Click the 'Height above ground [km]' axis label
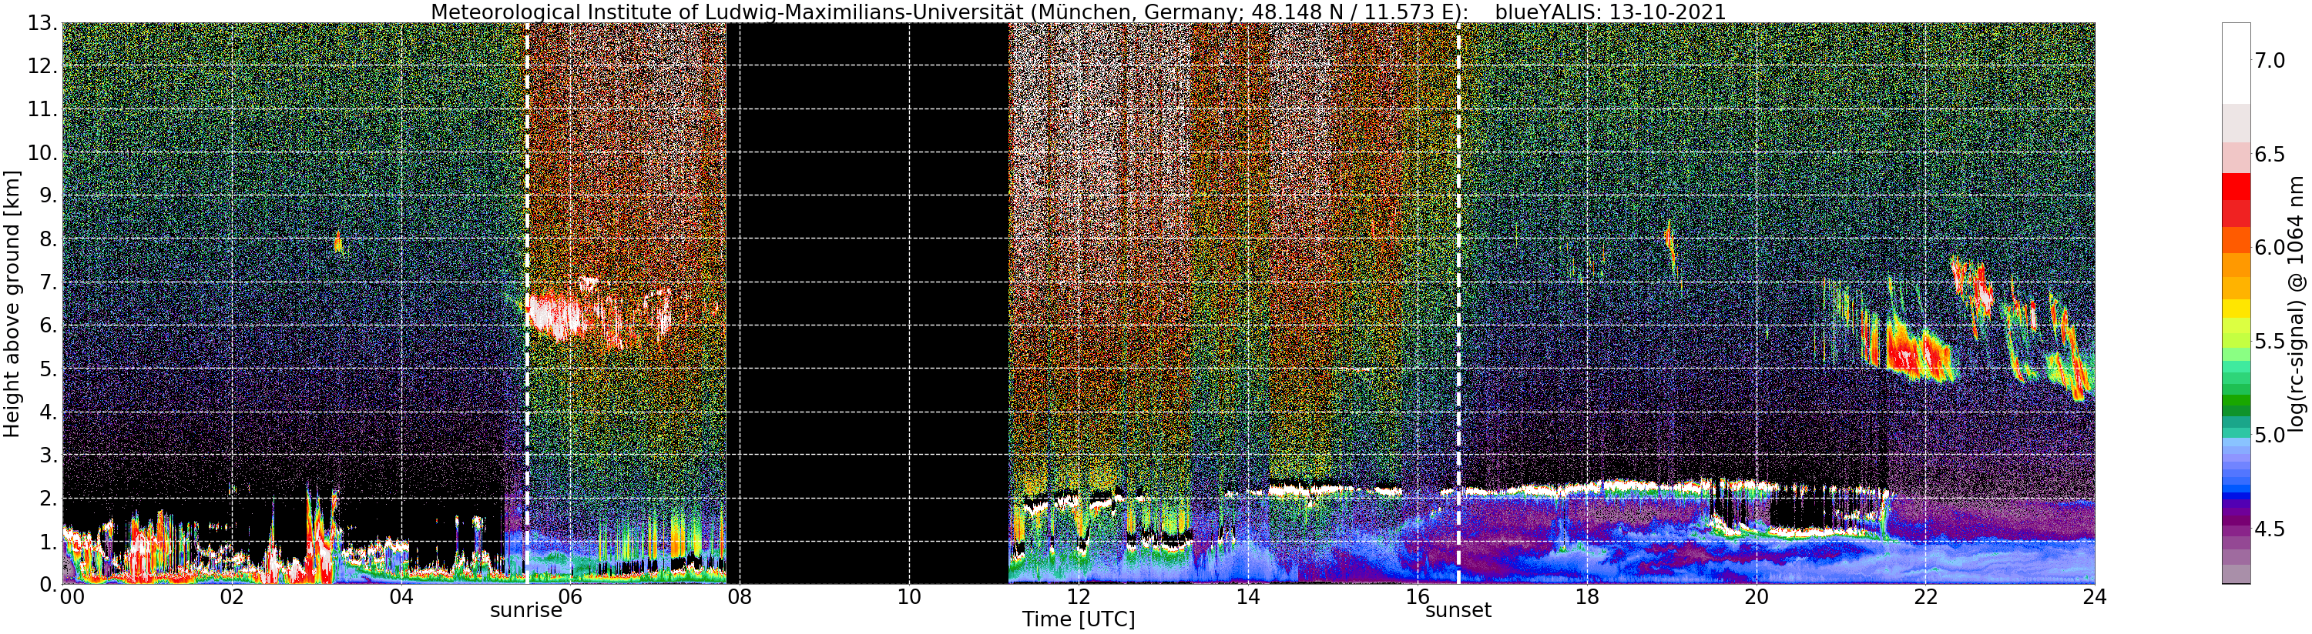2312x634 pixels. click(12, 304)
